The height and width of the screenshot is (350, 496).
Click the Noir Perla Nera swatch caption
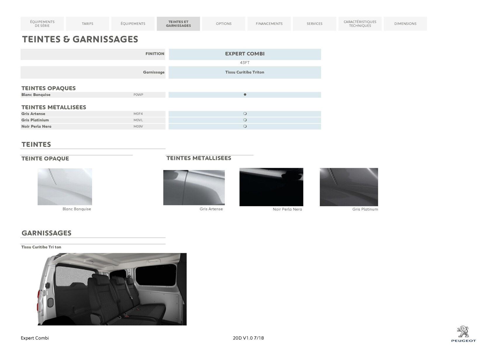[x=287, y=209]
